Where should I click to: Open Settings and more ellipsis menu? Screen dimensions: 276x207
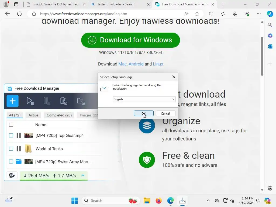click(258, 14)
